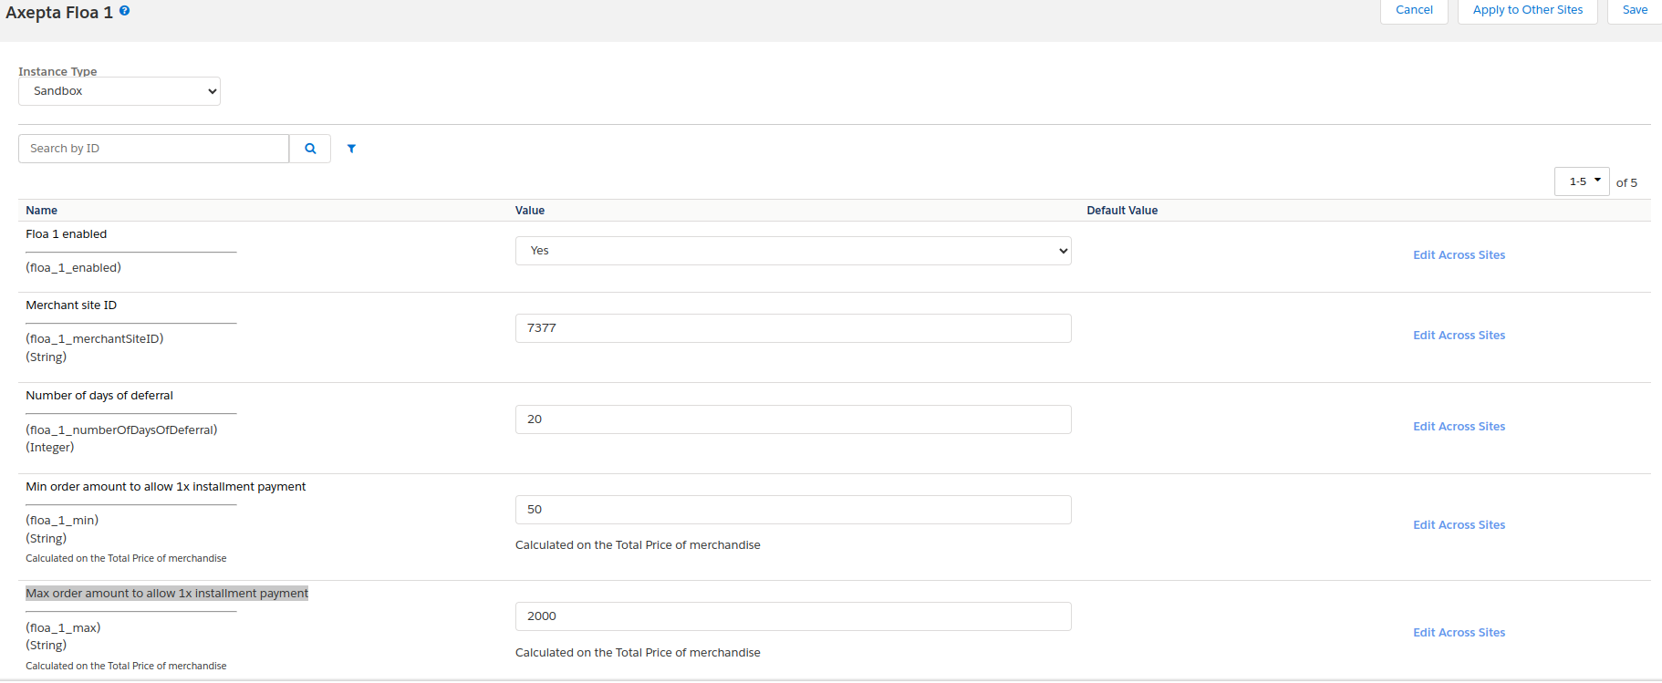The height and width of the screenshot is (683, 1662).
Task: Edit Number of days of deferral across sites
Action: [1459, 427]
